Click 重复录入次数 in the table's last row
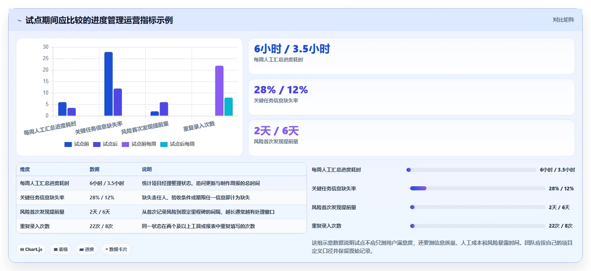The image size is (591, 271). (x=35, y=226)
